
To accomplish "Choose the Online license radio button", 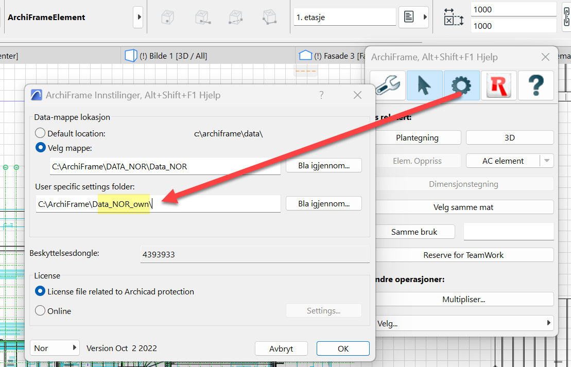I will pos(40,311).
